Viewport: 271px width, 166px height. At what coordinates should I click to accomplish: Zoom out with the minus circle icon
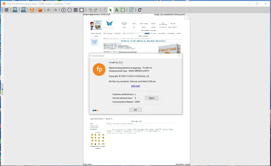tap(69, 10)
